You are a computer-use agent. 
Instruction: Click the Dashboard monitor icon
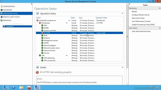coord(2,10)
